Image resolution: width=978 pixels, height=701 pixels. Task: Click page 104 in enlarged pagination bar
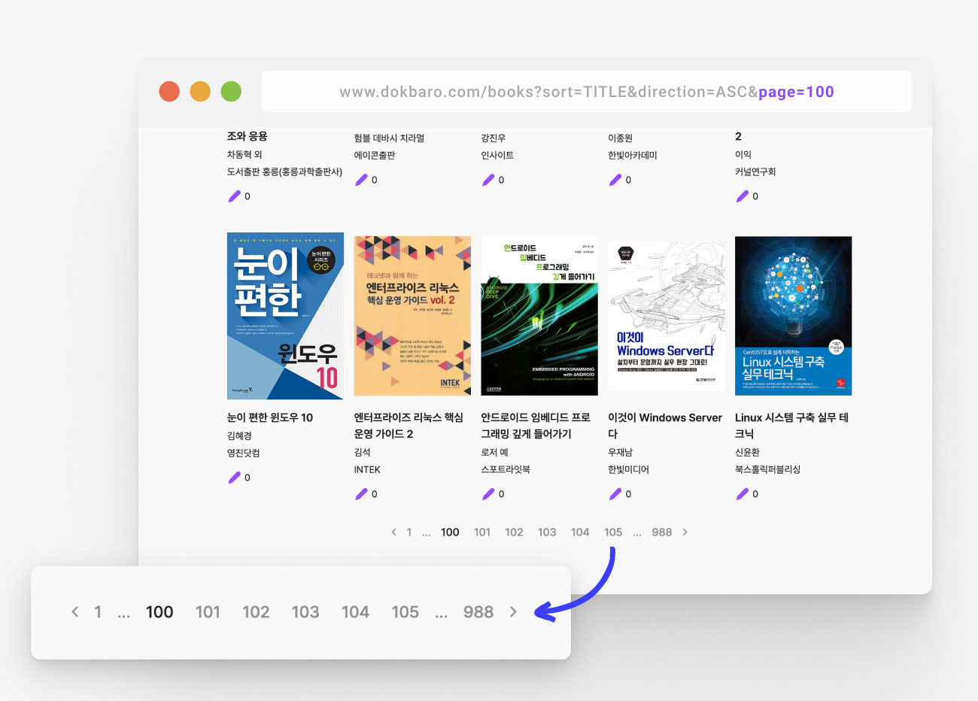tap(355, 611)
